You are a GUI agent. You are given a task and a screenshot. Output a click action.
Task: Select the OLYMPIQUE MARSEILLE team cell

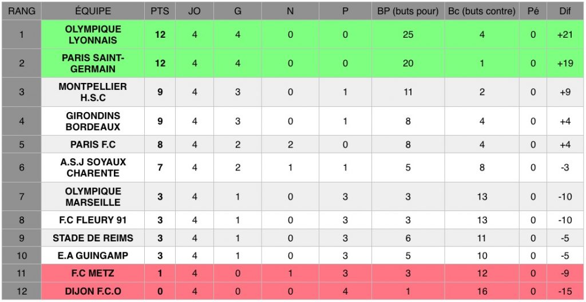point(93,196)
